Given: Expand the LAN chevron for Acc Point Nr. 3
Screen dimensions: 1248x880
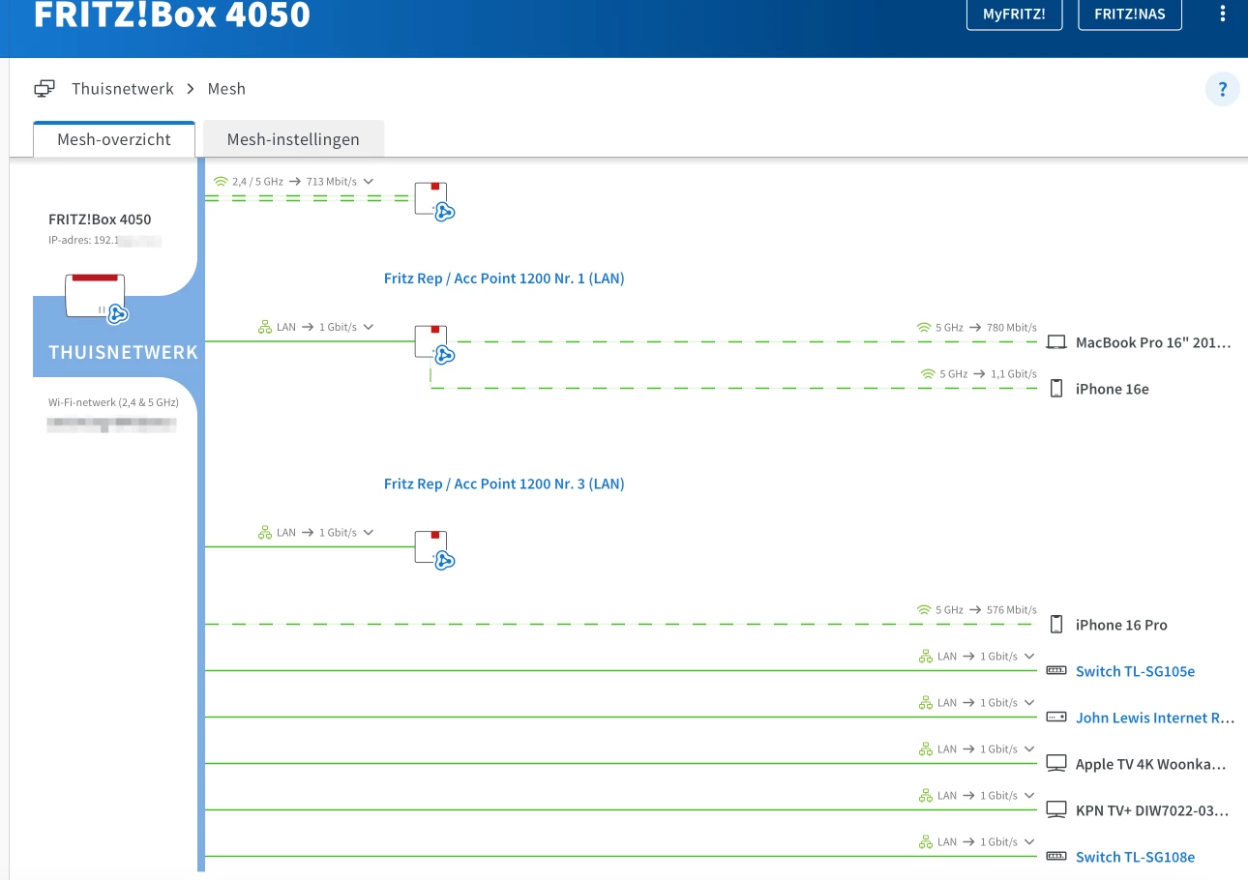Looking at the screenshot, I should pos(368,533).
